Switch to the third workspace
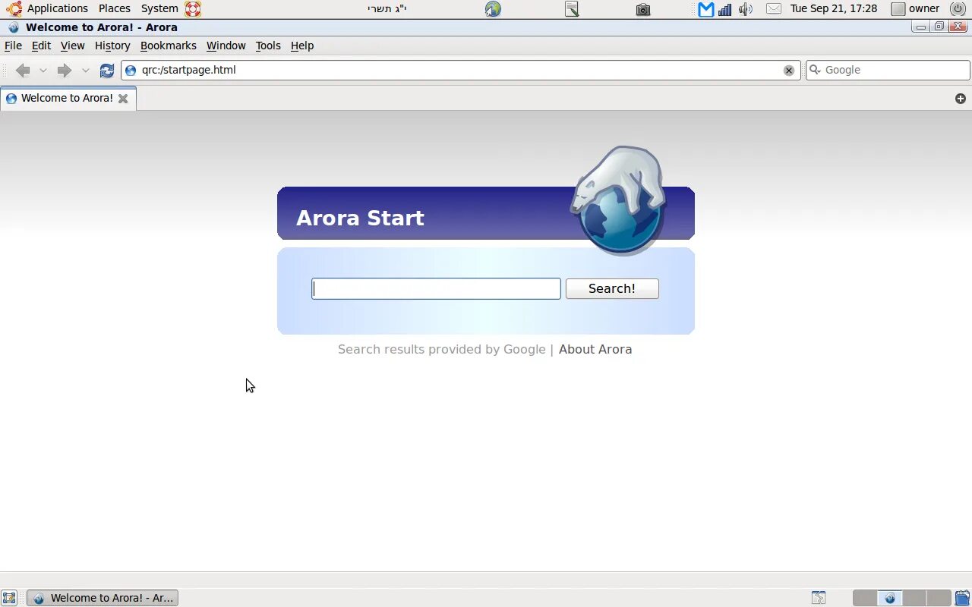 [914, 598]
